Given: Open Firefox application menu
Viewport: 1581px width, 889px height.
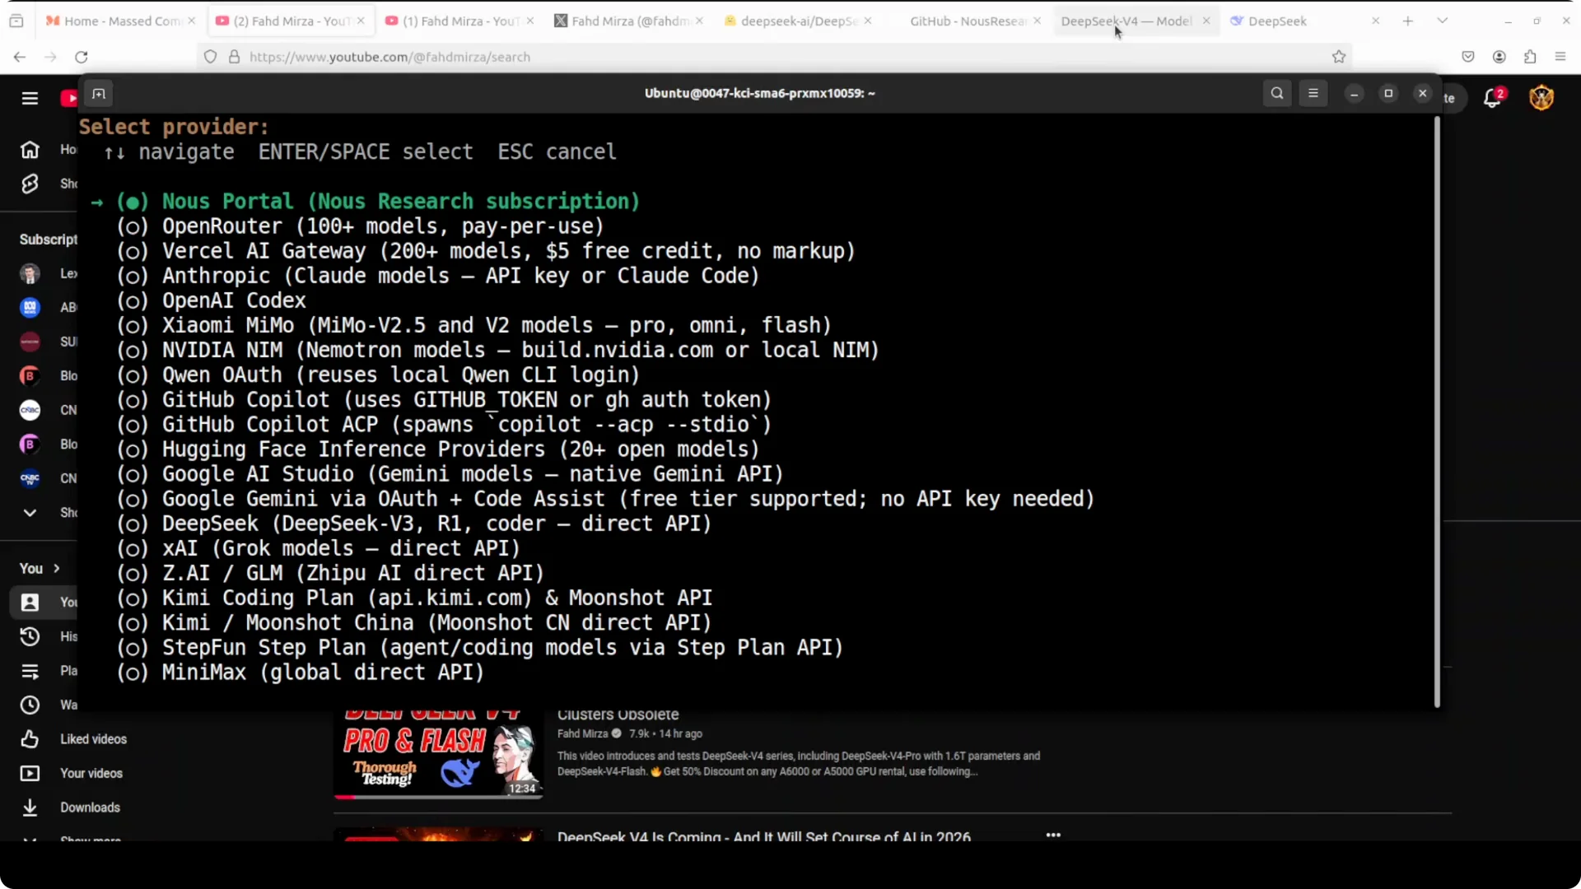Looking at the screenshot, I should coord(1560,57).
